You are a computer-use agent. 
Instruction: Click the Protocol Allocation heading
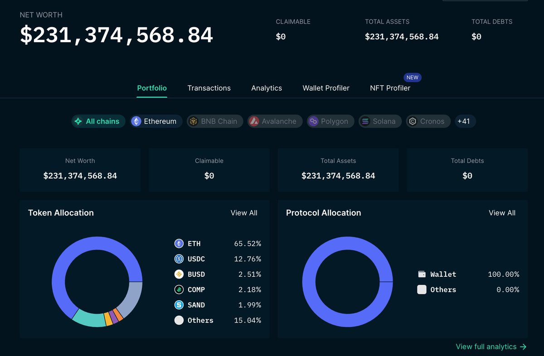click(x=324, y=213)
